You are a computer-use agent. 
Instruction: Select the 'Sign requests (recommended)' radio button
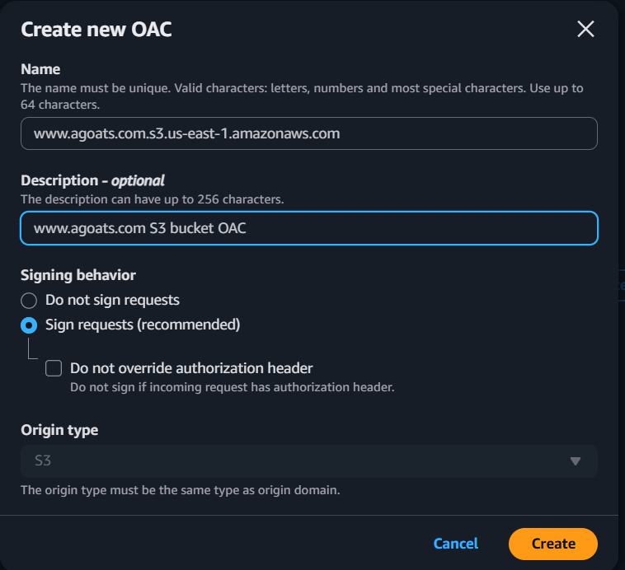coord(29,325)
